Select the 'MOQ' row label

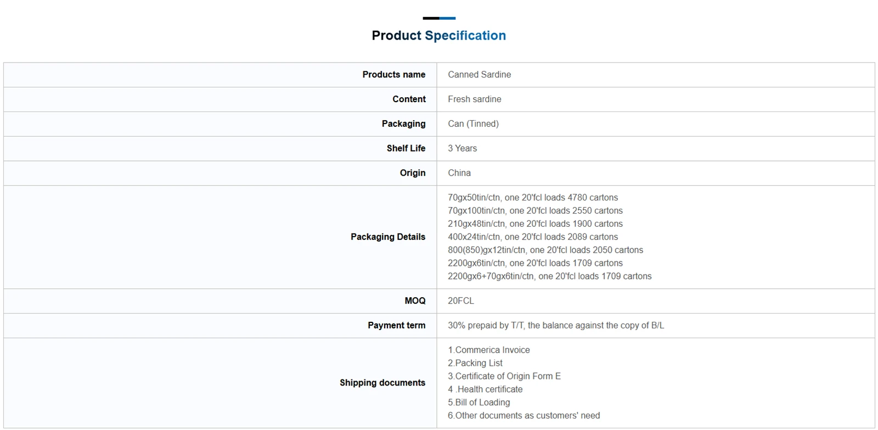pyautogui.click(x=415, y=301)
